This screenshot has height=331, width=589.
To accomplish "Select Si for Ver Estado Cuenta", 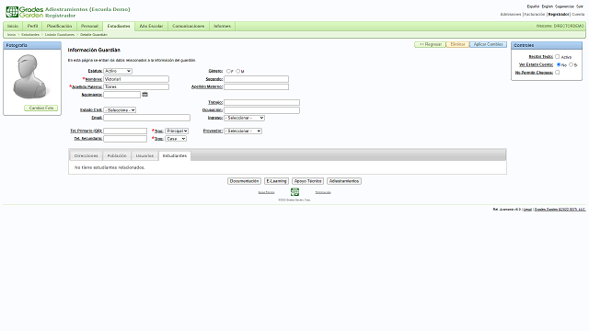I will (x=571, y=64).
